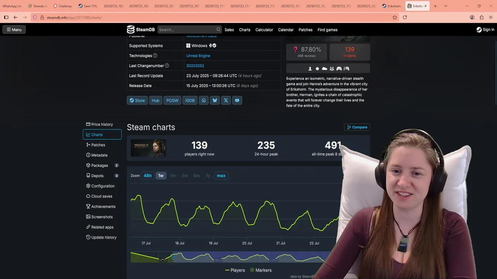
Task: Click the Compare button
Action: tap(357, 127)
